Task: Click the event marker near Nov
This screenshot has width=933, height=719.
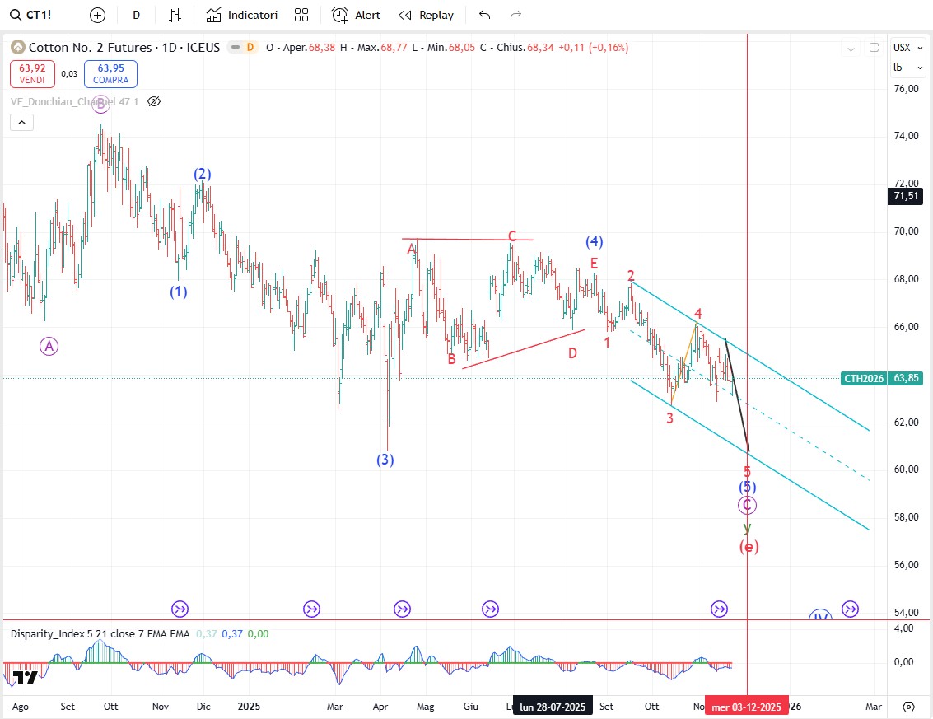Action: pos(180,609)
